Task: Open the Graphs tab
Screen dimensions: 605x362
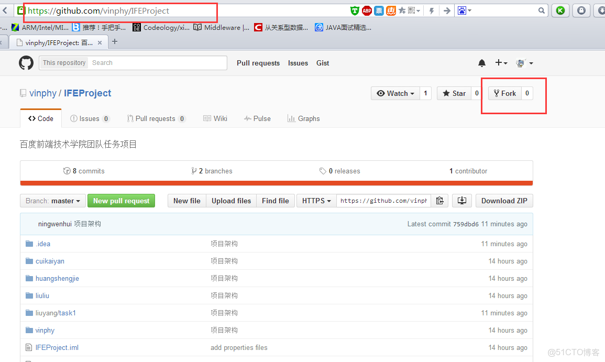Action: click(x=304, y=118)
